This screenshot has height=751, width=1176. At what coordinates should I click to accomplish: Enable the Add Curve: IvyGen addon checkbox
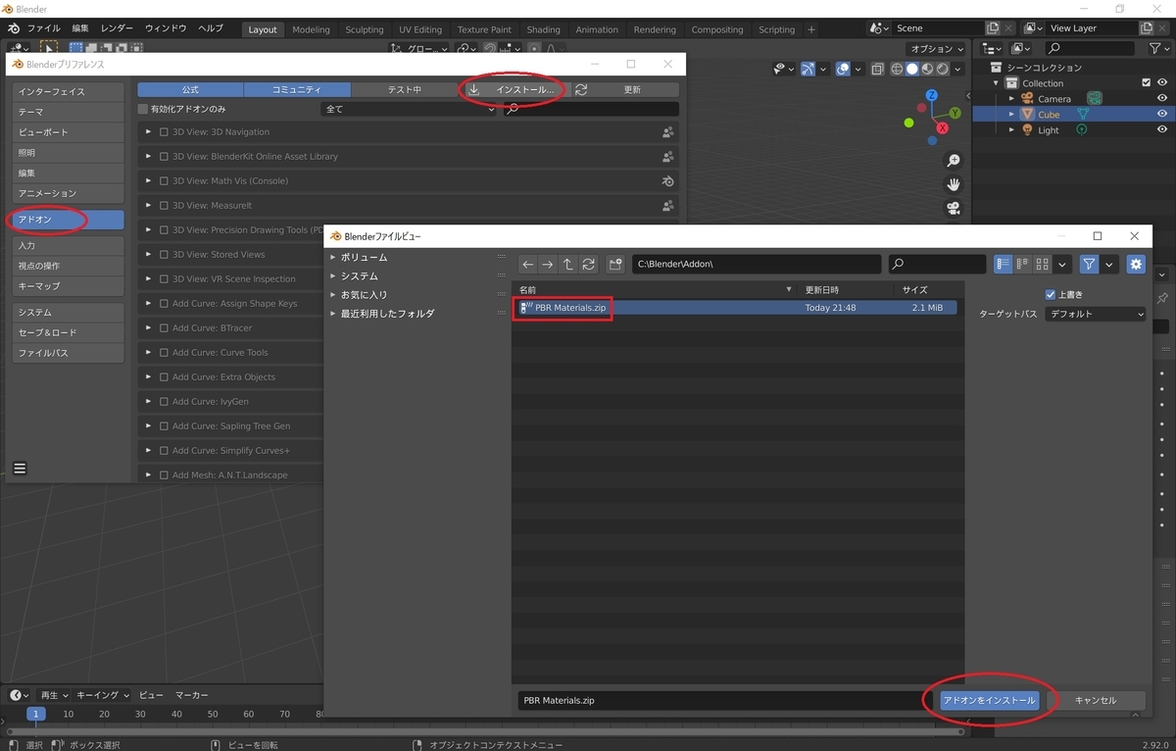(165, 401)
